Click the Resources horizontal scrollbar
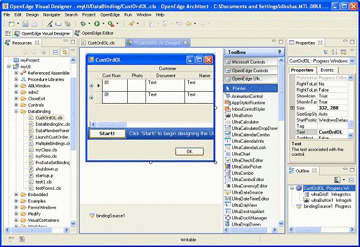 37,230
